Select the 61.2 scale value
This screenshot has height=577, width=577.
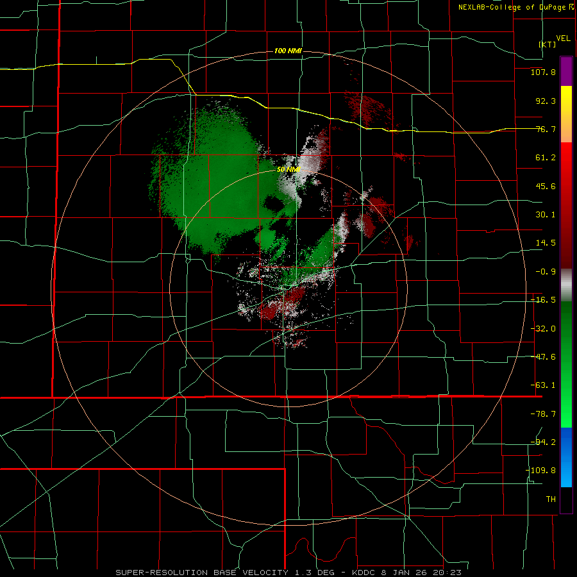point(546,158)
